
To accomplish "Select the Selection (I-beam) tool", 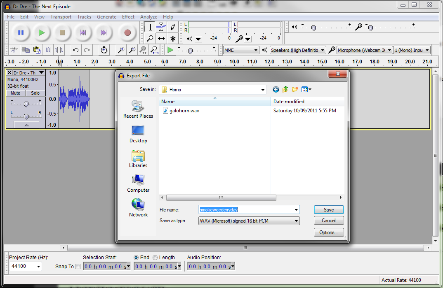I will pyautogui.click(x=150, y=27).
